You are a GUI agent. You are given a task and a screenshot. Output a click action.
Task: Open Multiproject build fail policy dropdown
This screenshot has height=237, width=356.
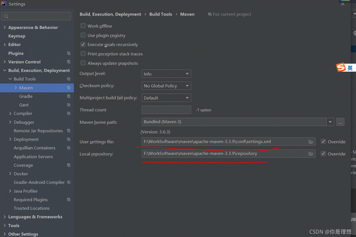click(x=166, y=98)
